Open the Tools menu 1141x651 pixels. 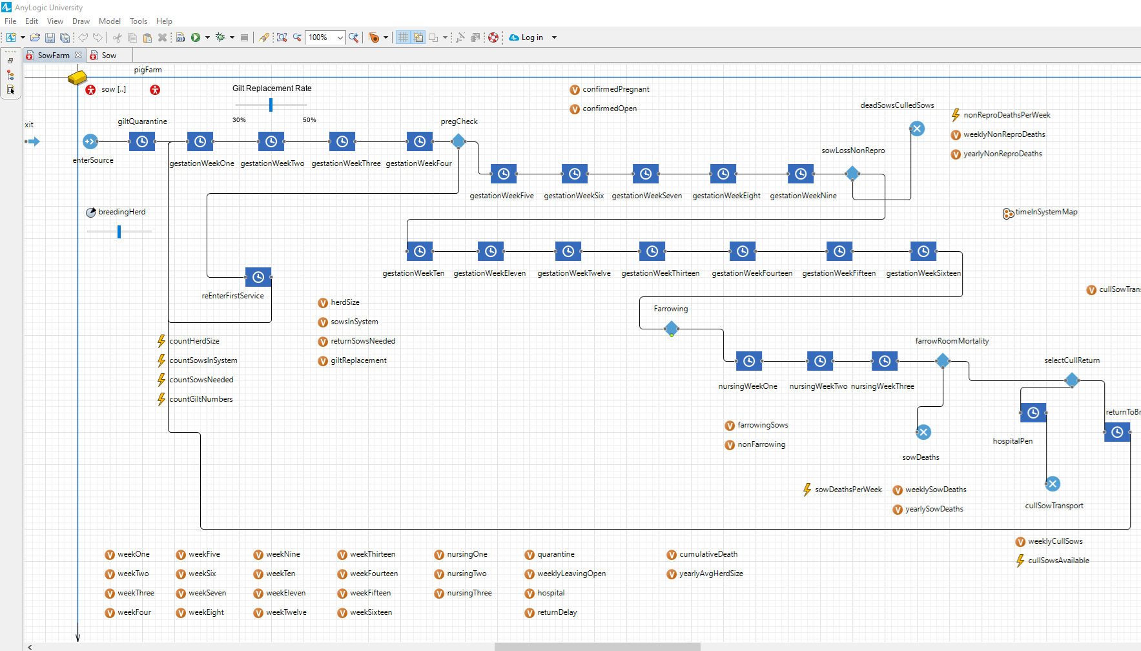tap(138, 21)
